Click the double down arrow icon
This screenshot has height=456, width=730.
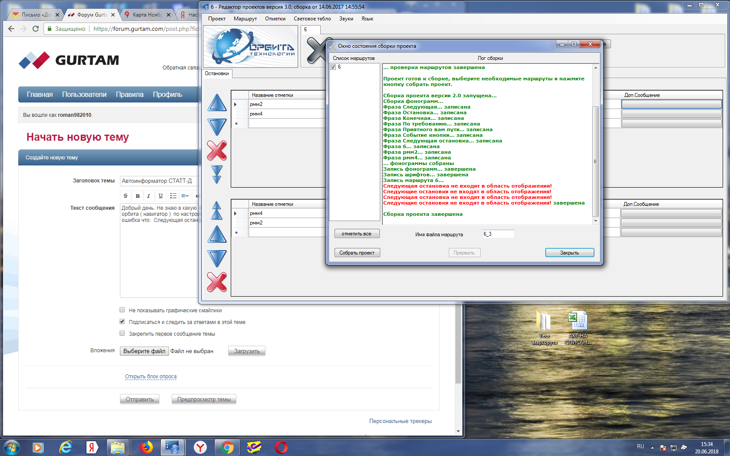click(x=217, y=175)
